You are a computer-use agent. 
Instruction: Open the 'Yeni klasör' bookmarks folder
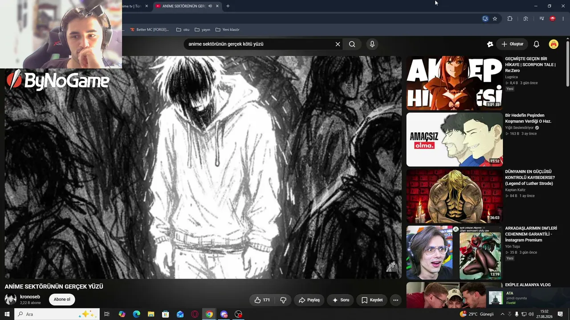(228, 30)
